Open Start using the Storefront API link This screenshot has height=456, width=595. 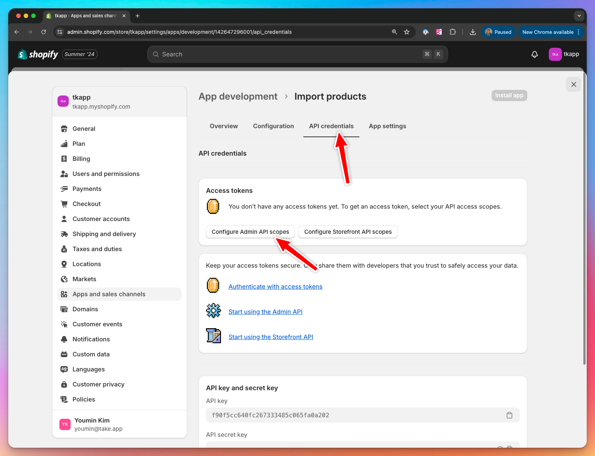pyautogui.click(x=271, y=337)
